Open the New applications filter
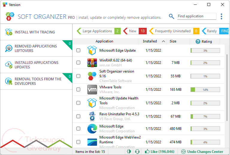Image resolution: width=230 pixels, height=155 pixels. click(x=135, y=31)
